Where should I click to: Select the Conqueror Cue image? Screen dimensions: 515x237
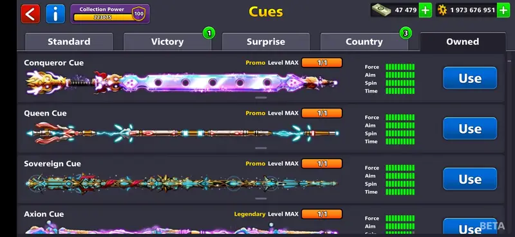pos(182,82)
